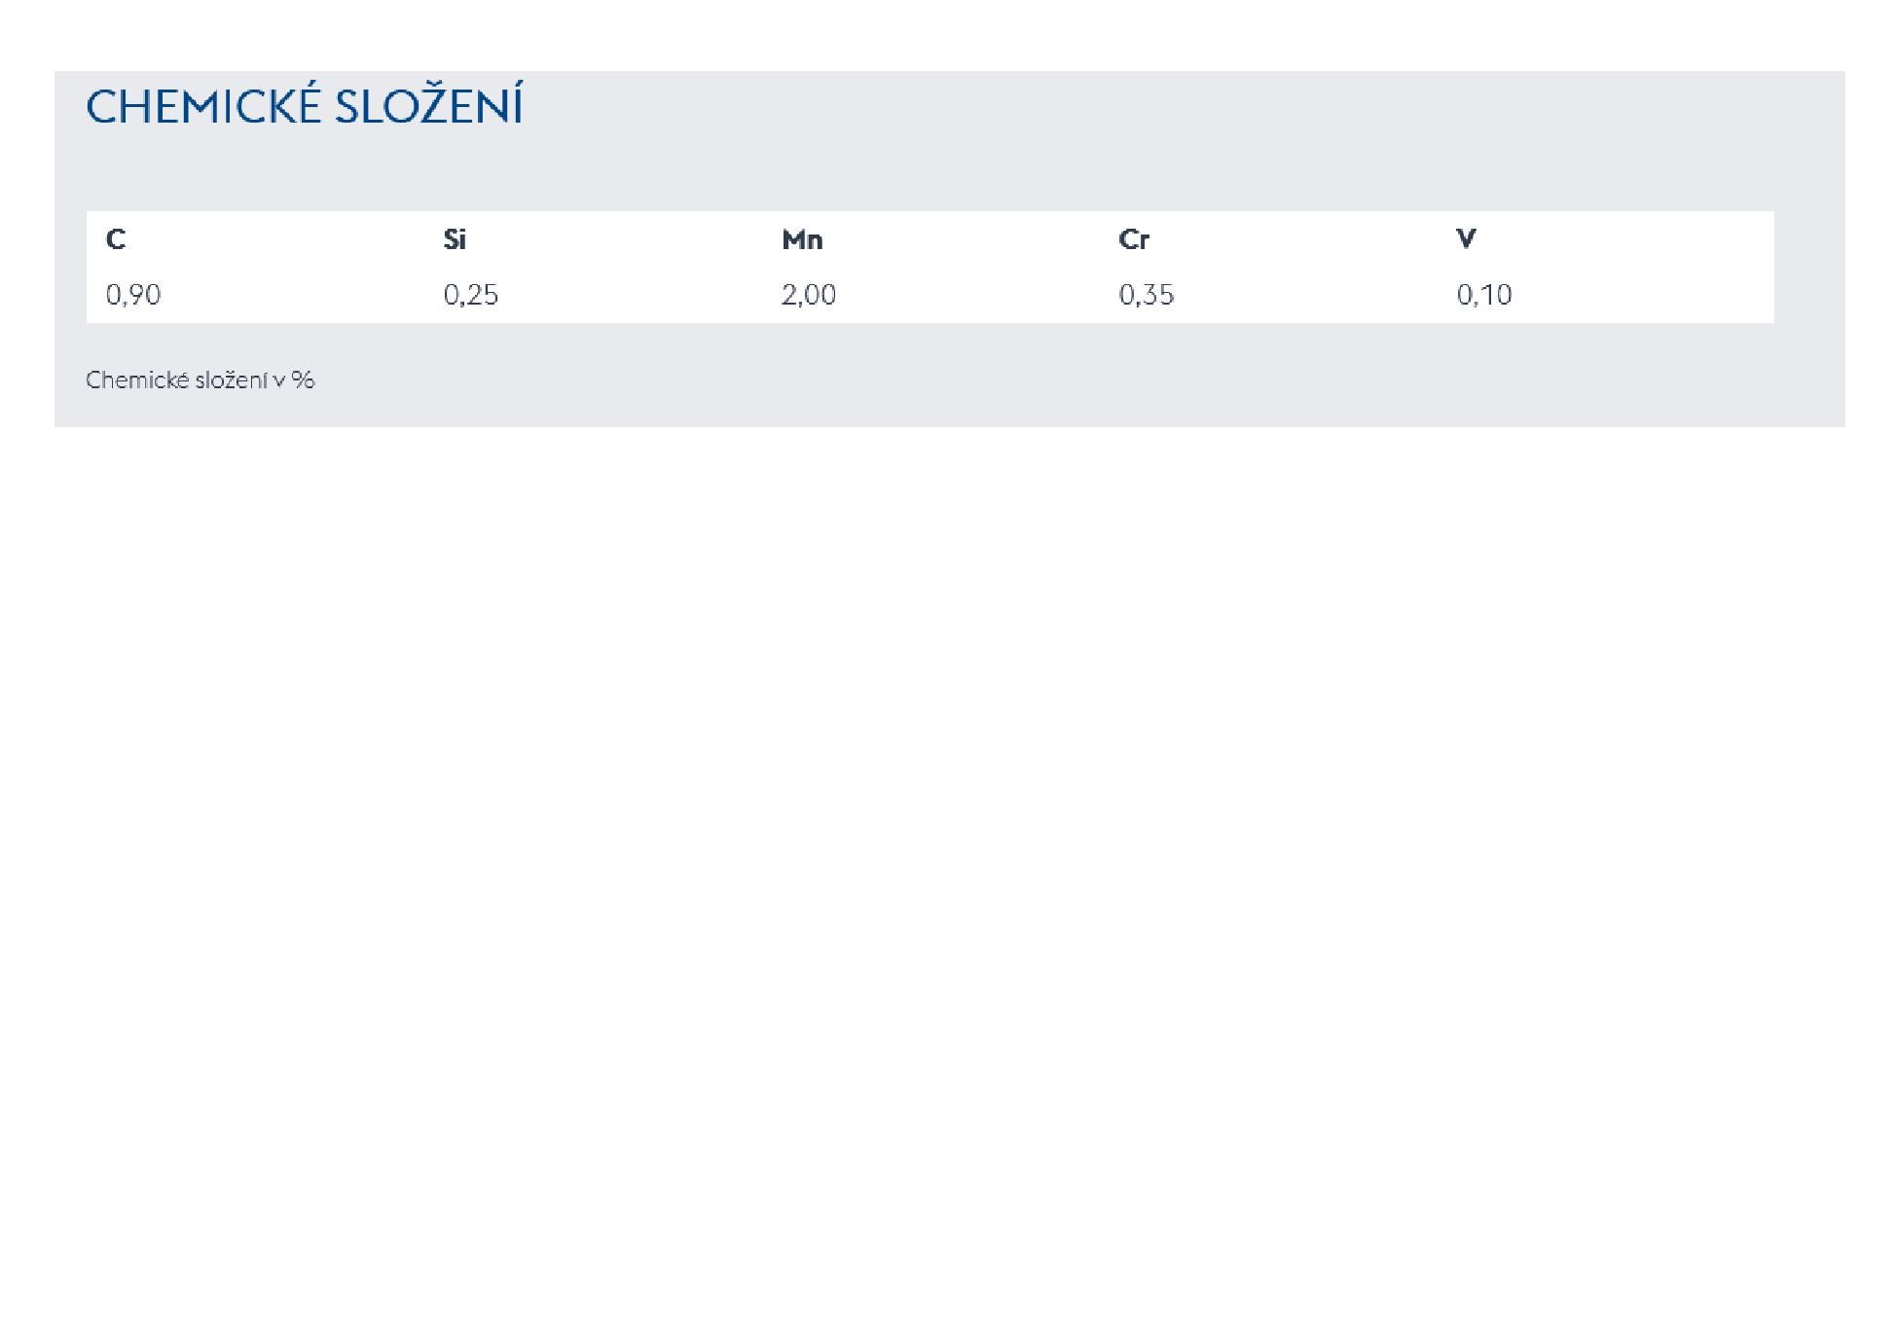Image resolution: width=1897 pixels, height=1338 pixels.
Task: Select the manganese value 2,00
Action: click(809, 295)
